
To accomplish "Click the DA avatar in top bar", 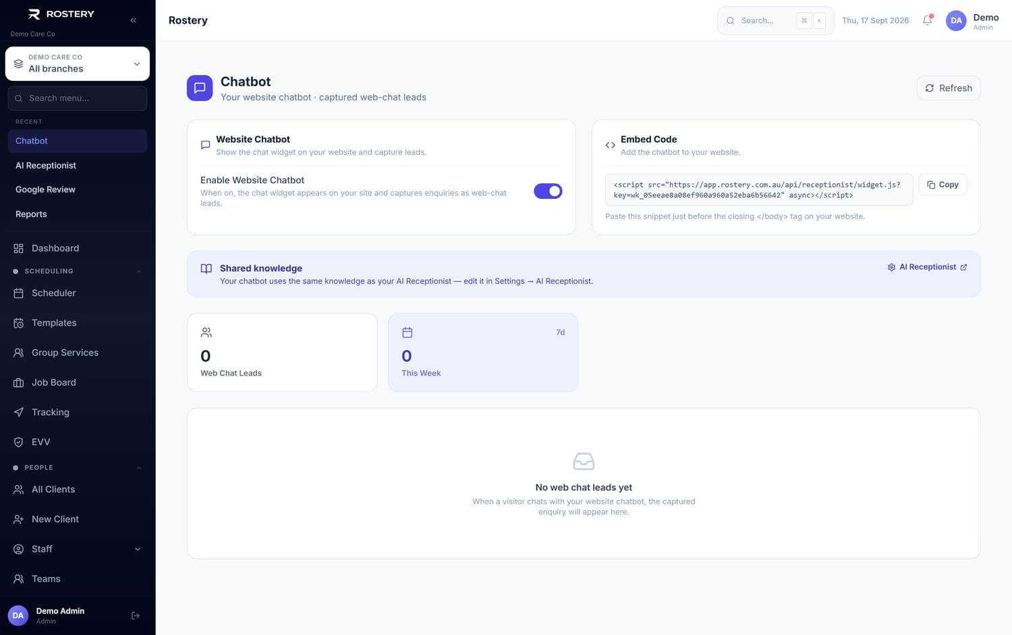I will (956, 20).
